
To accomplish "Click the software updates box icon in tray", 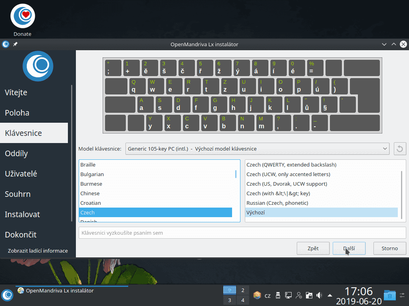I will 257,295.
